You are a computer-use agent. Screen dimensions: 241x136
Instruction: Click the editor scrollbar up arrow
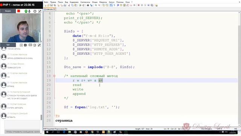(x=239, y=12)
